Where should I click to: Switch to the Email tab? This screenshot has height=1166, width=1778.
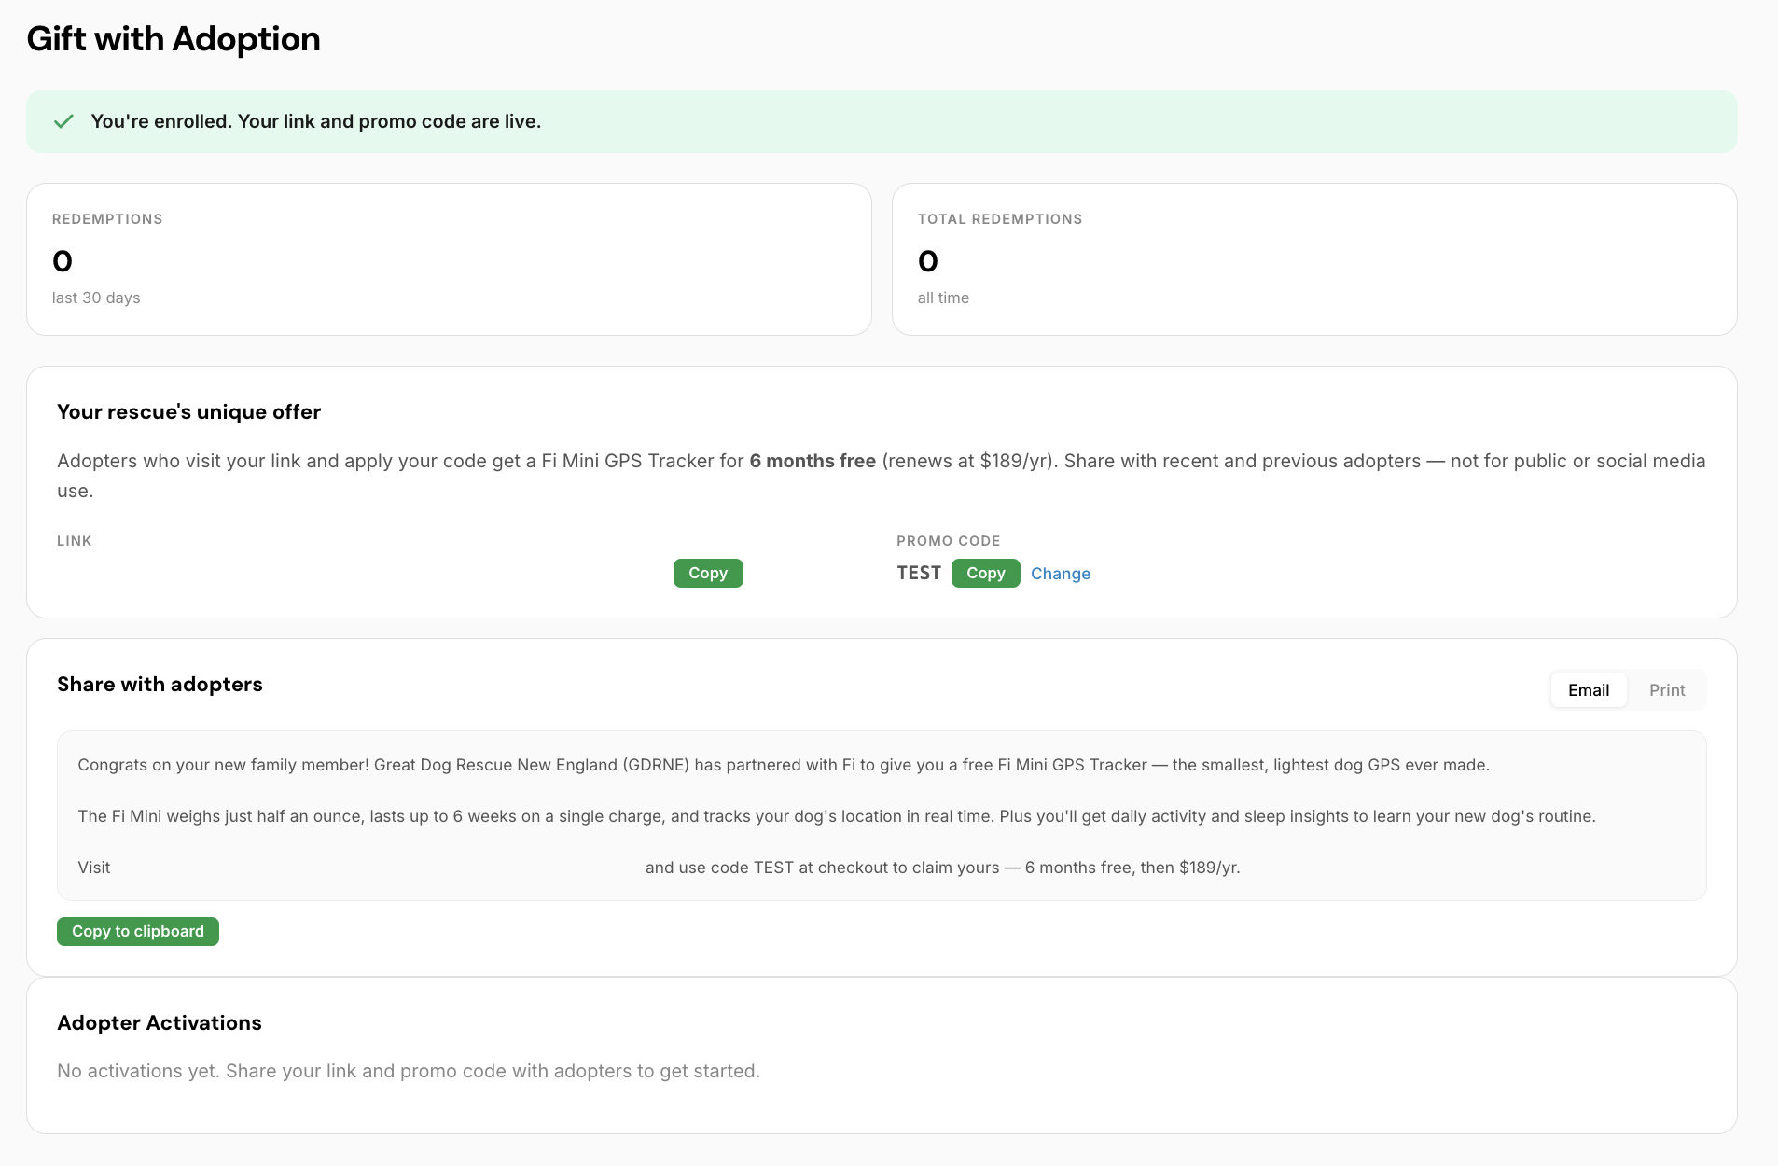tap(1588, 690)
